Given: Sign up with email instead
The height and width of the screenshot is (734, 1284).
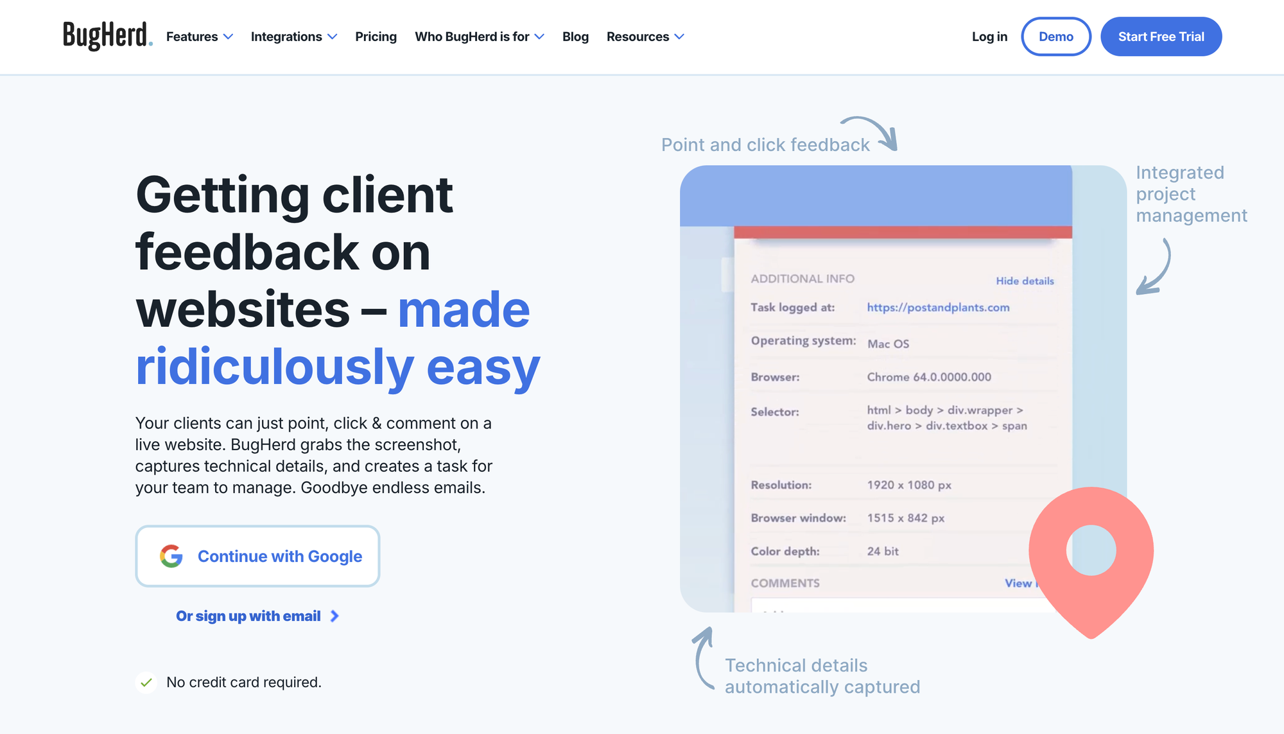Looking at the screenshot, I should click(248, 616).
